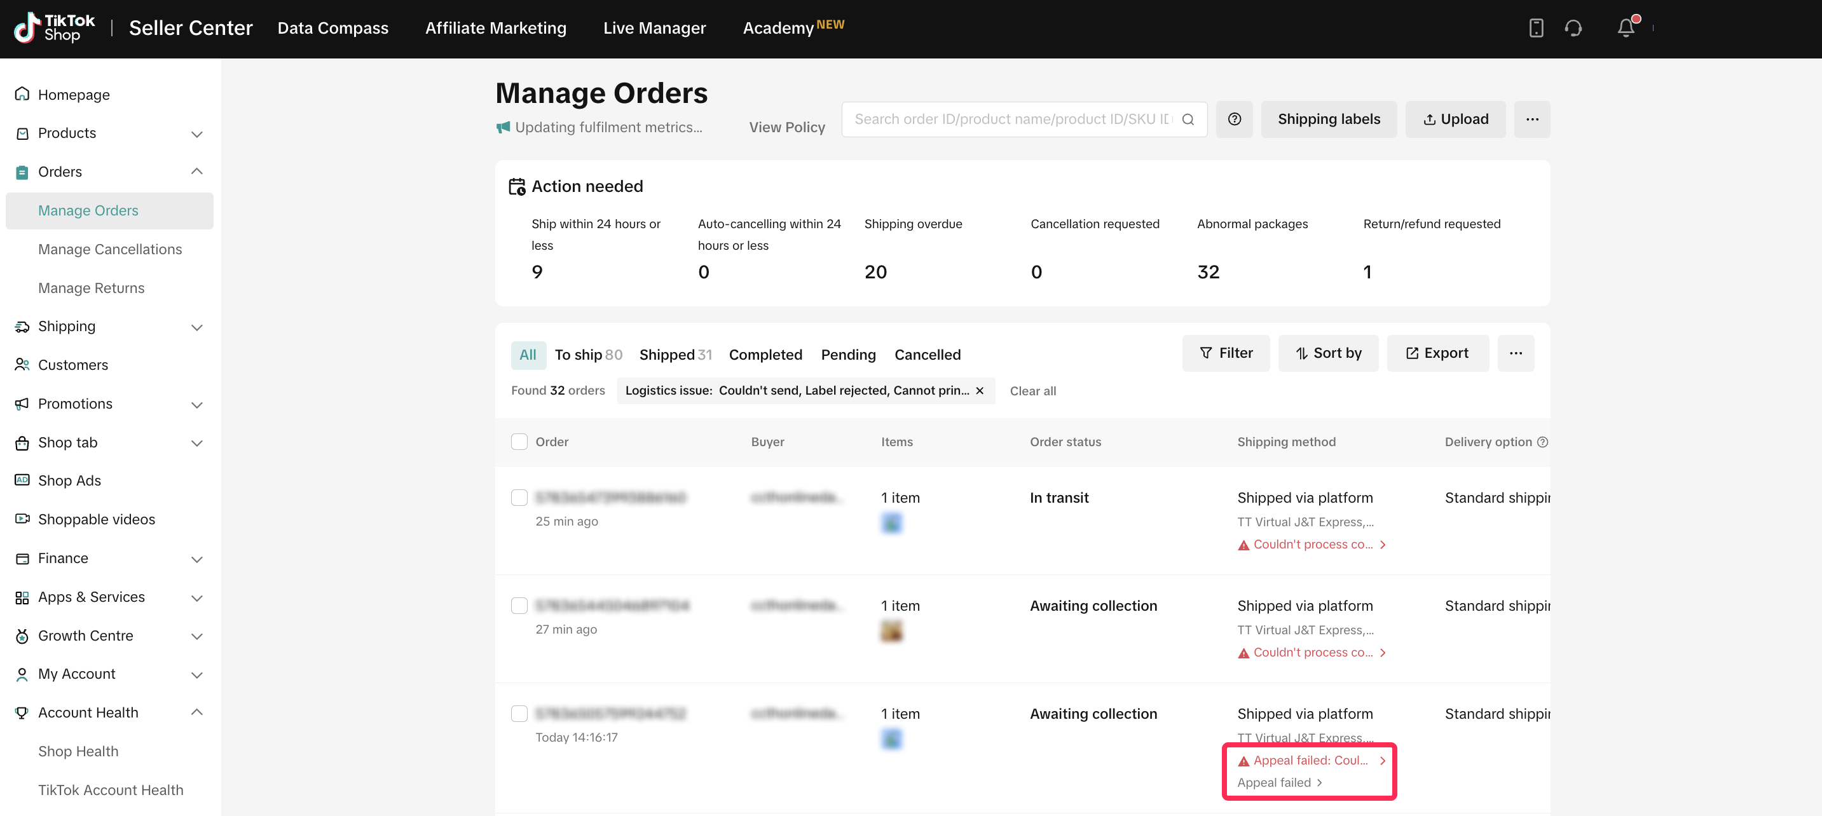Click the notification bell icon
1822x816 pixels.
pyautogui.click(x=1626, y=27)
